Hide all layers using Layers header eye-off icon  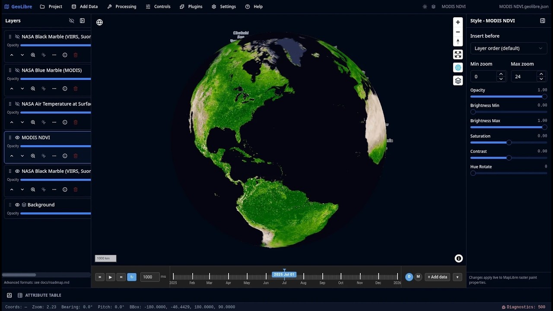(x=72, y=21)
